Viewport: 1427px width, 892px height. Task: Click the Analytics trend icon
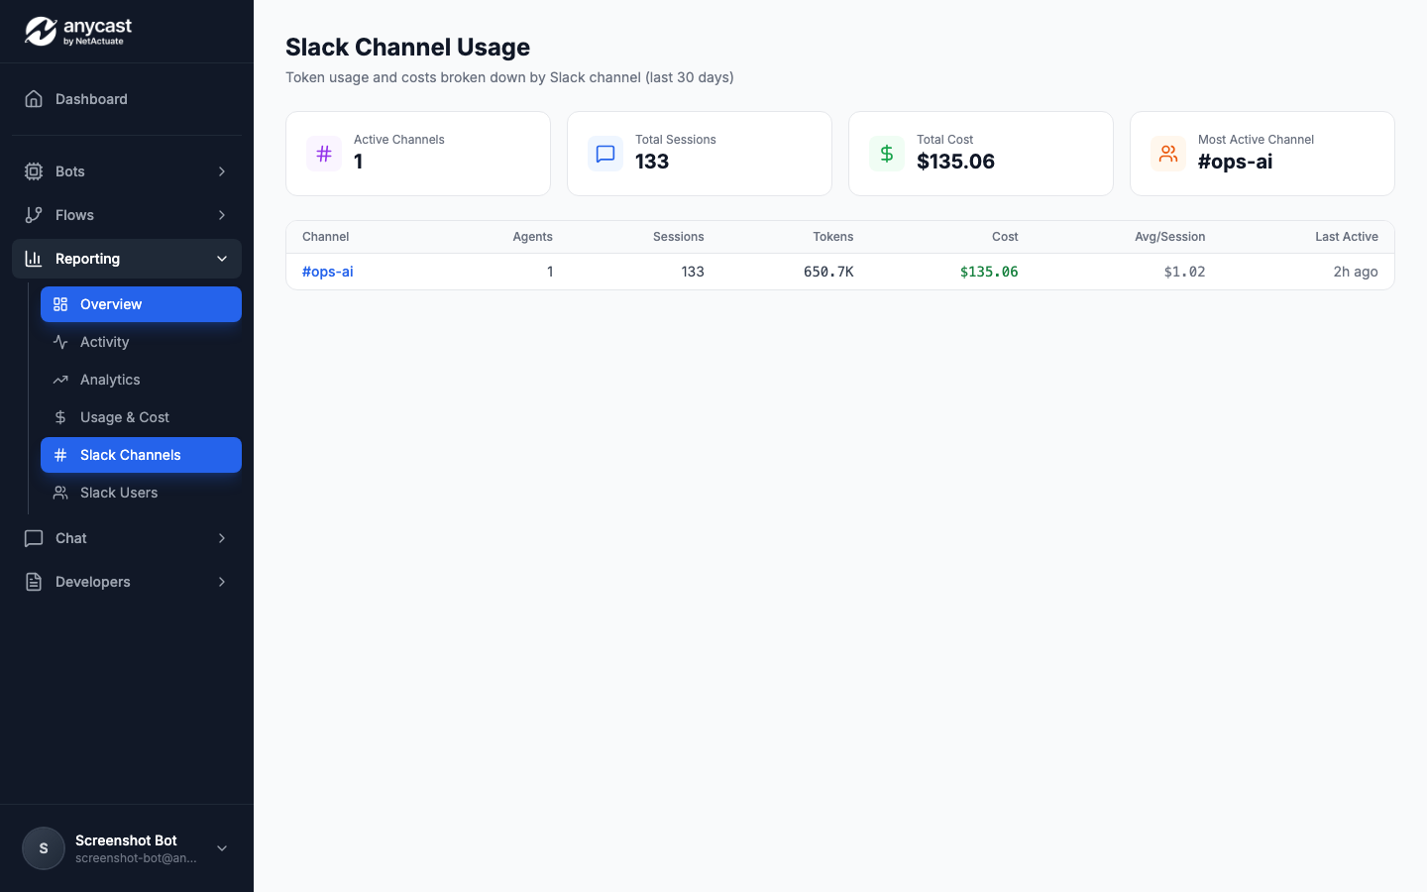tap(60, 380)
